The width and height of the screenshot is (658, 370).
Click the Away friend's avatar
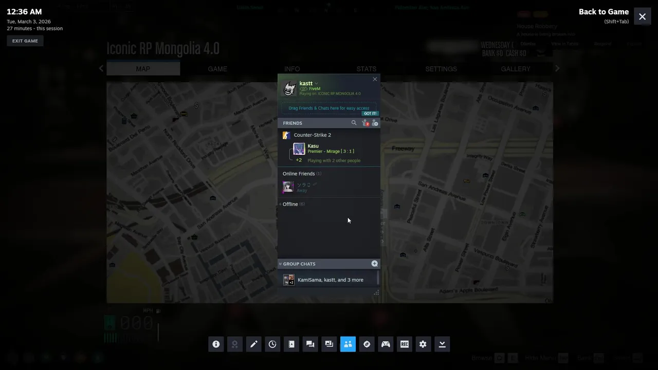288,187
